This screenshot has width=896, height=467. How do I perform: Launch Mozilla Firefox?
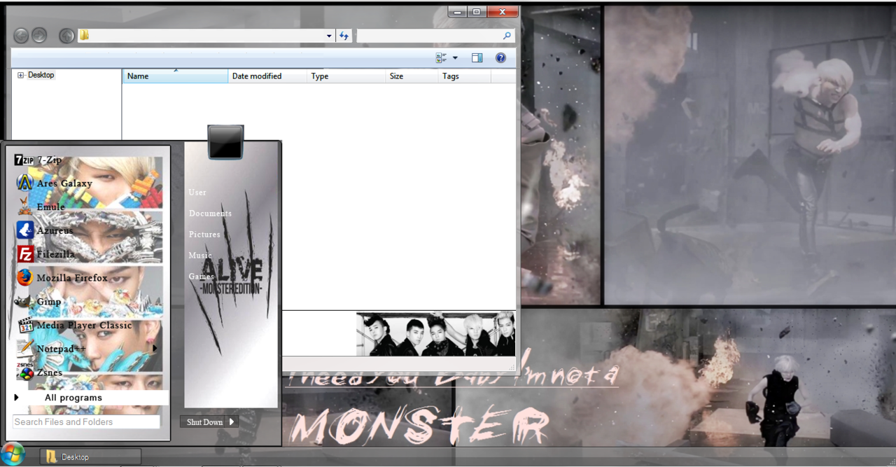coord(62,278)
